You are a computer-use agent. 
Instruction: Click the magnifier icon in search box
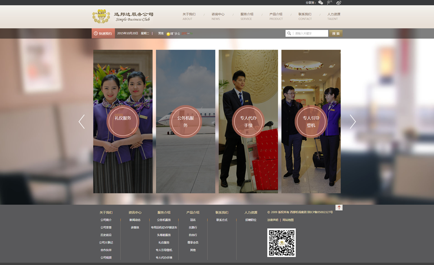coord(289,33)
